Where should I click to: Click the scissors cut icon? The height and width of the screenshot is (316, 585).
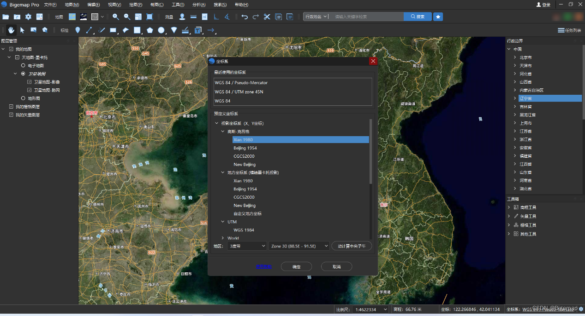pyautogui.click(x=267, y=17)
